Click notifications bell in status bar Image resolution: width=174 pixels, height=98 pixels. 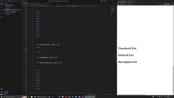[115, 95]
